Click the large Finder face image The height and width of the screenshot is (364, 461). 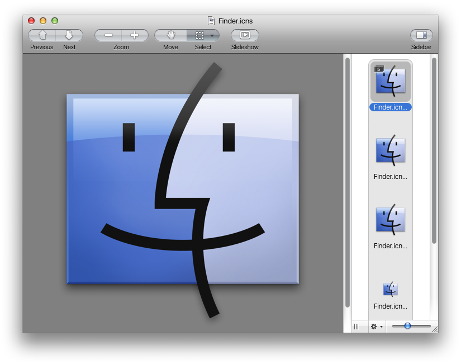183,189
